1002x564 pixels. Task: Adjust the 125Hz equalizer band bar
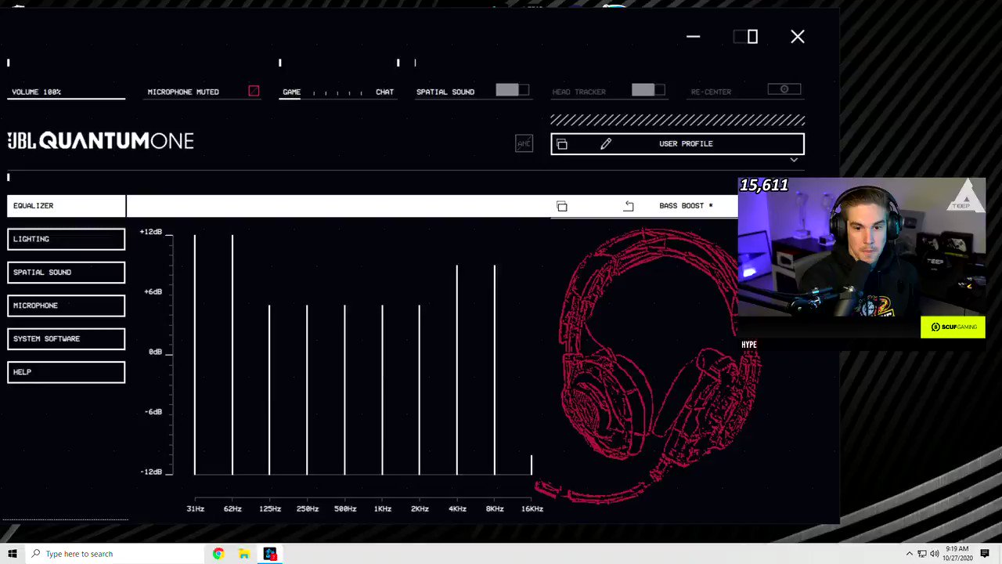coord(269,390)
